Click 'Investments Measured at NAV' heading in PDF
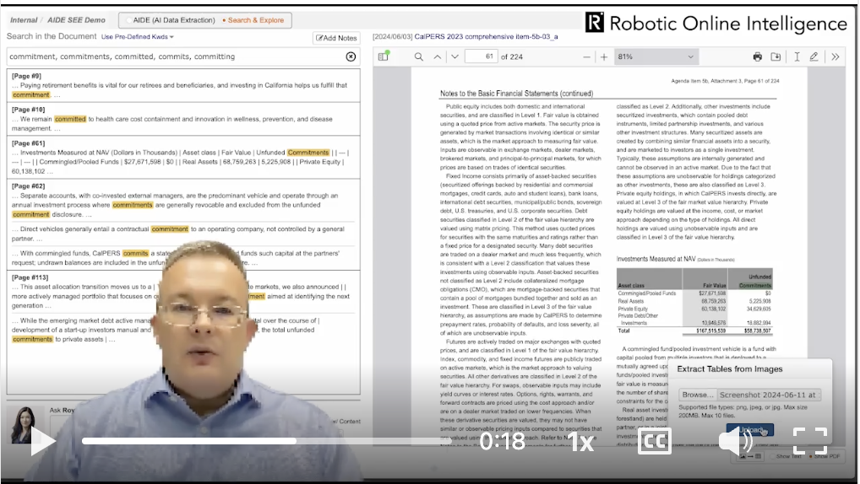Image resolution: width=860 pixels, height=484 pixels. [x=656, y=259]
